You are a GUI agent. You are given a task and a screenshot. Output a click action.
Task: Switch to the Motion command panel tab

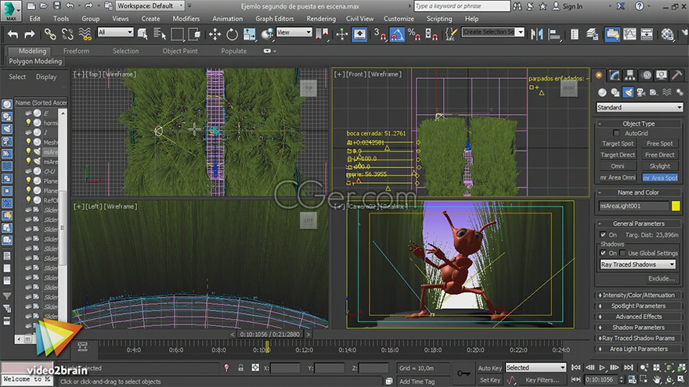tap(647, 75)
